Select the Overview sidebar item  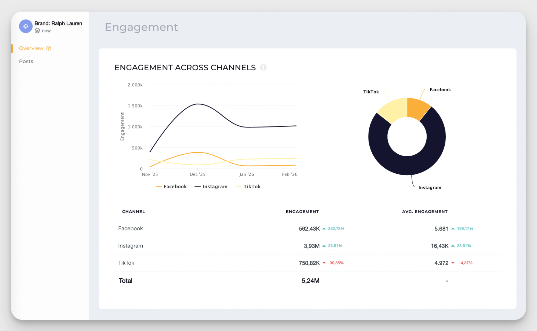coord(31,48)
